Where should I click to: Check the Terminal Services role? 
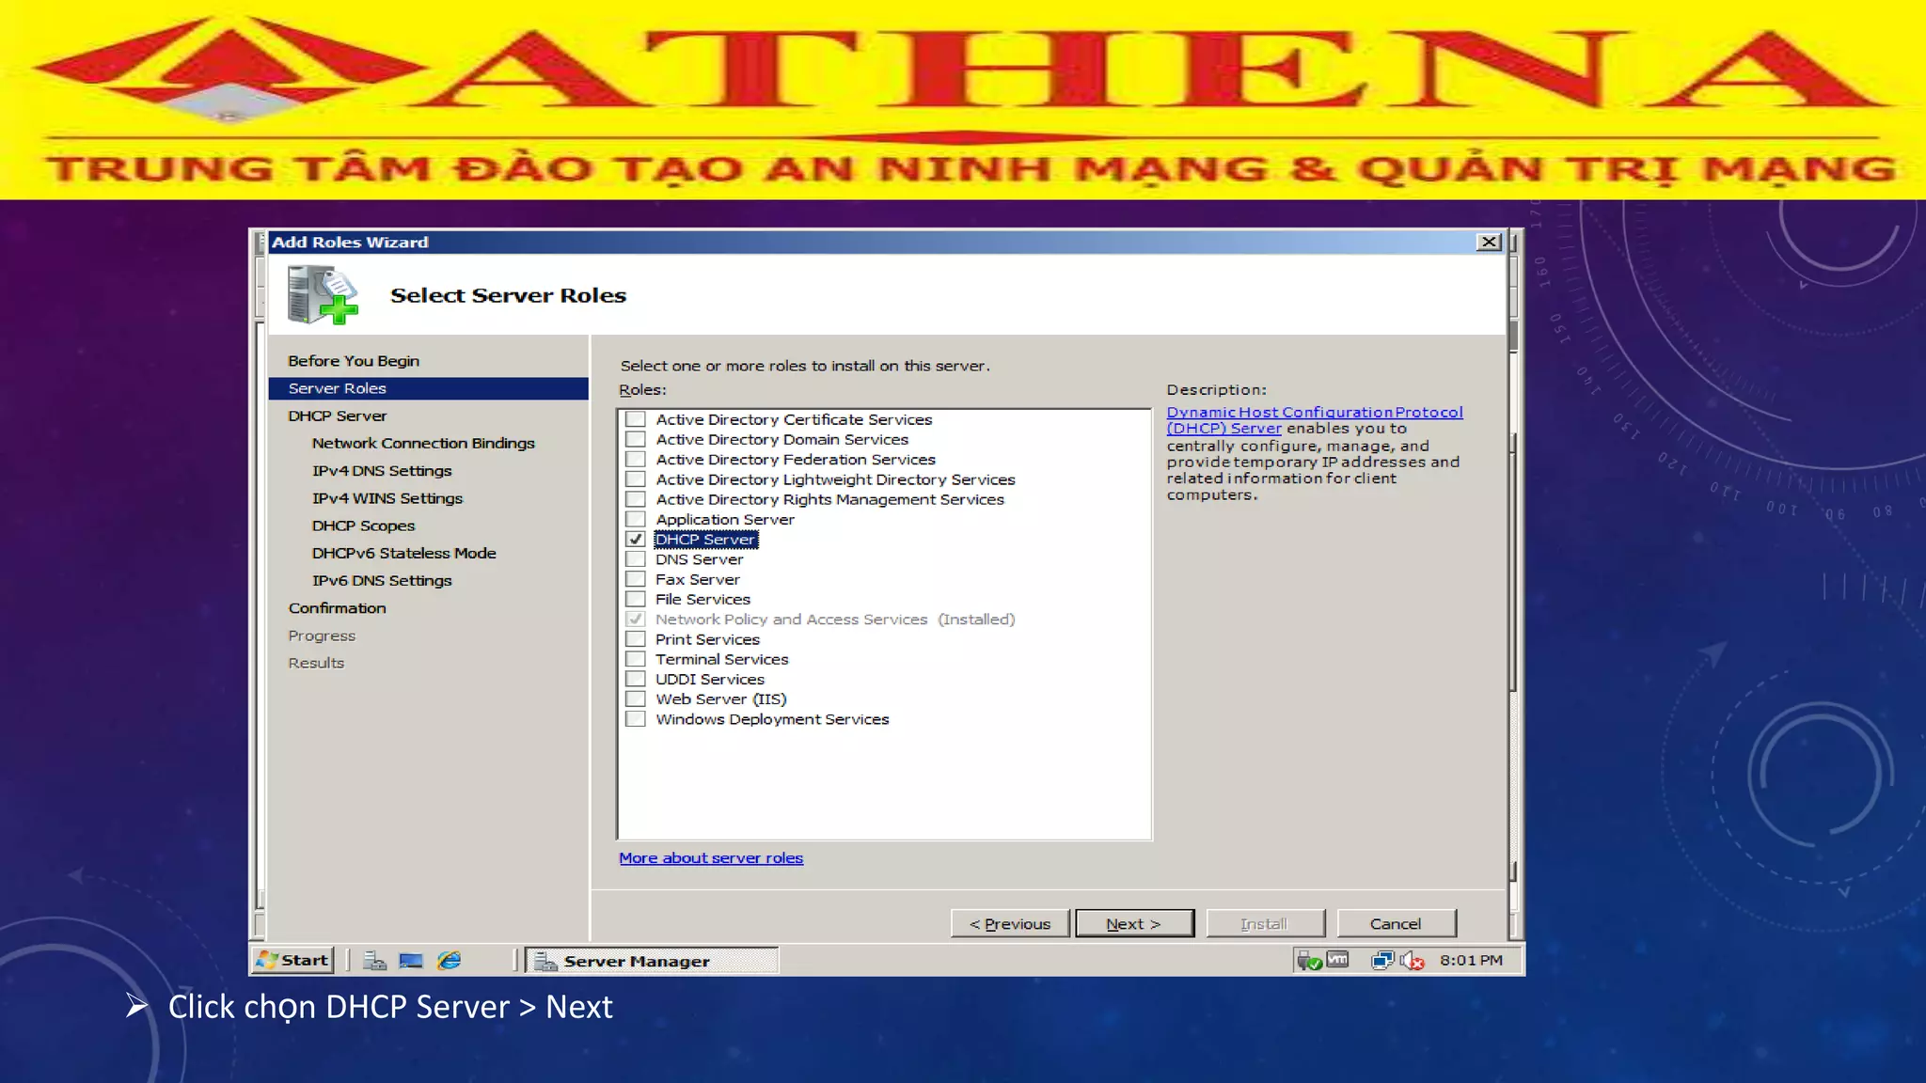(x=636, y=659)
